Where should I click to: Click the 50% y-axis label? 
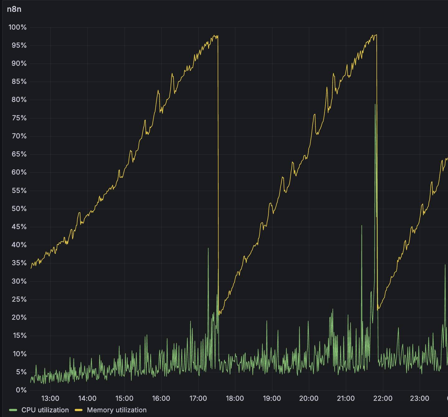click(x=19, y=208)
